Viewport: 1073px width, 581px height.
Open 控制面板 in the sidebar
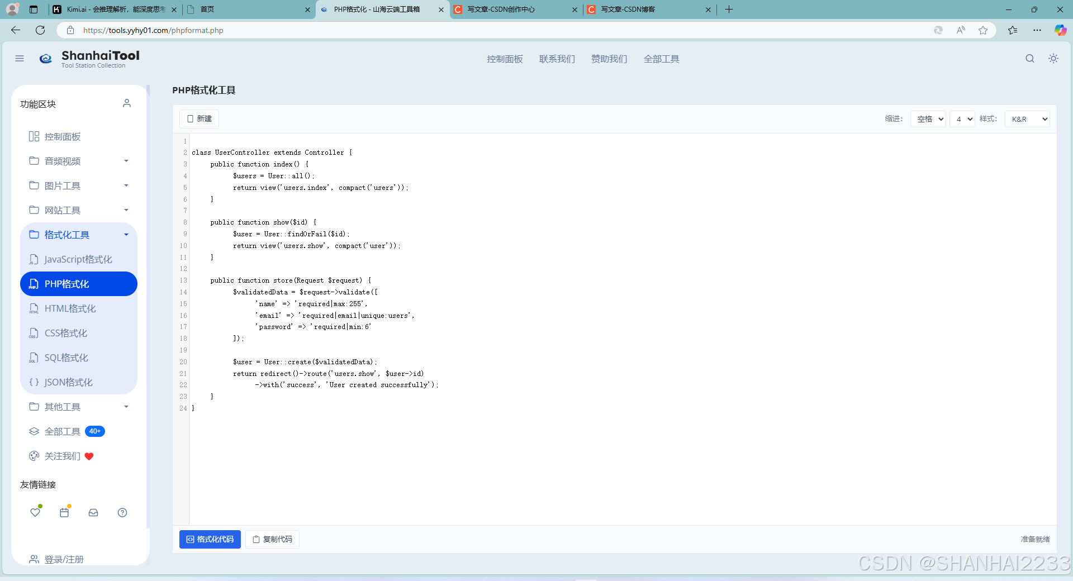point(78,136)
